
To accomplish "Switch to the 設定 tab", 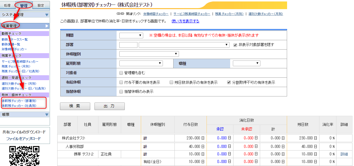I will click(41, 5).
